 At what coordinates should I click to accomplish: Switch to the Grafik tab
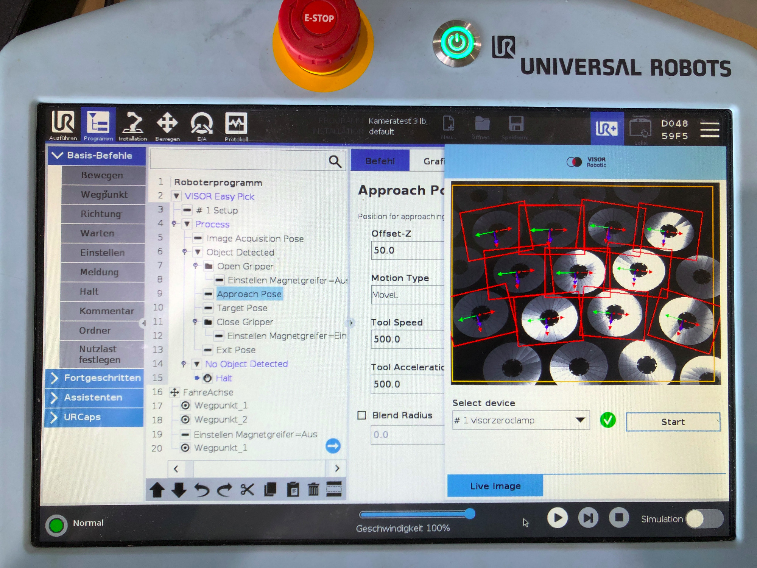[428, 161]
